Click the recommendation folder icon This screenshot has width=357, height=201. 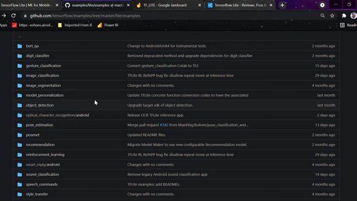[20, 145]
